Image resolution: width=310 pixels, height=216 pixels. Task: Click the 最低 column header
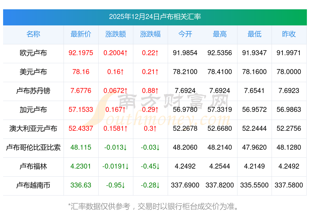click(255, 34)
